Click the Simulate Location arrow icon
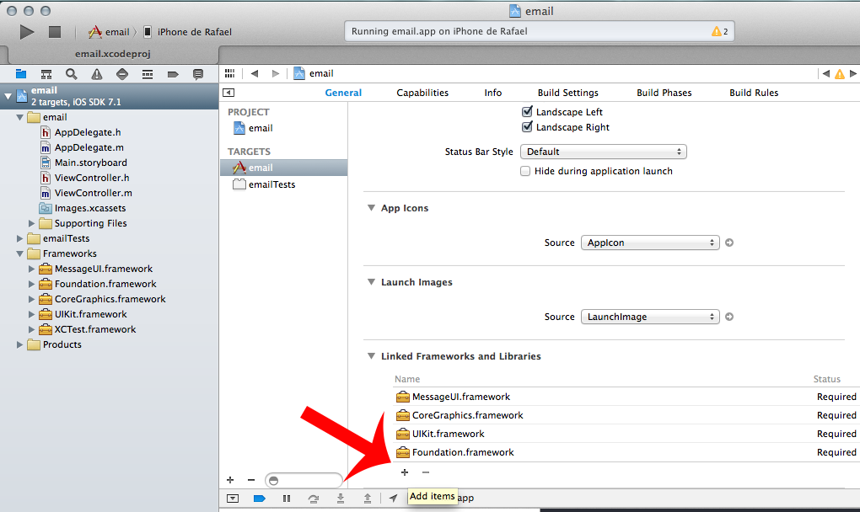Image resolution: width=860 pixels, height=512 pixels. [x=393, y=499]
